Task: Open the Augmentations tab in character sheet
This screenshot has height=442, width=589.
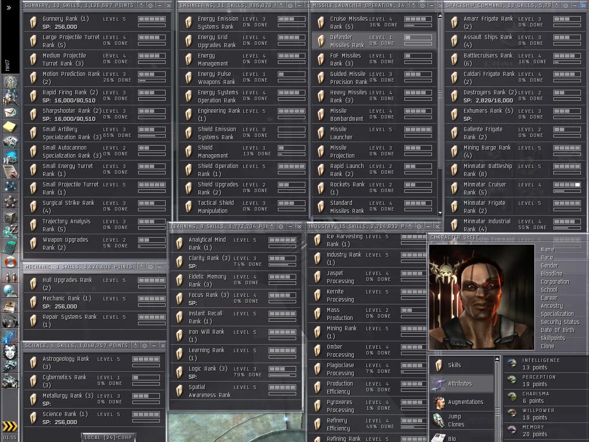Action: (x=462, y=402)
